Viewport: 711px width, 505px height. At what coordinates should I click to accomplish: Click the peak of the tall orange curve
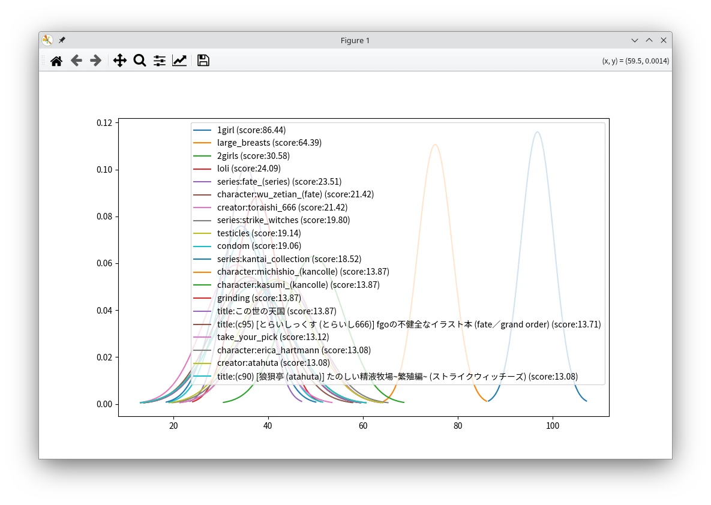point(435,145)
